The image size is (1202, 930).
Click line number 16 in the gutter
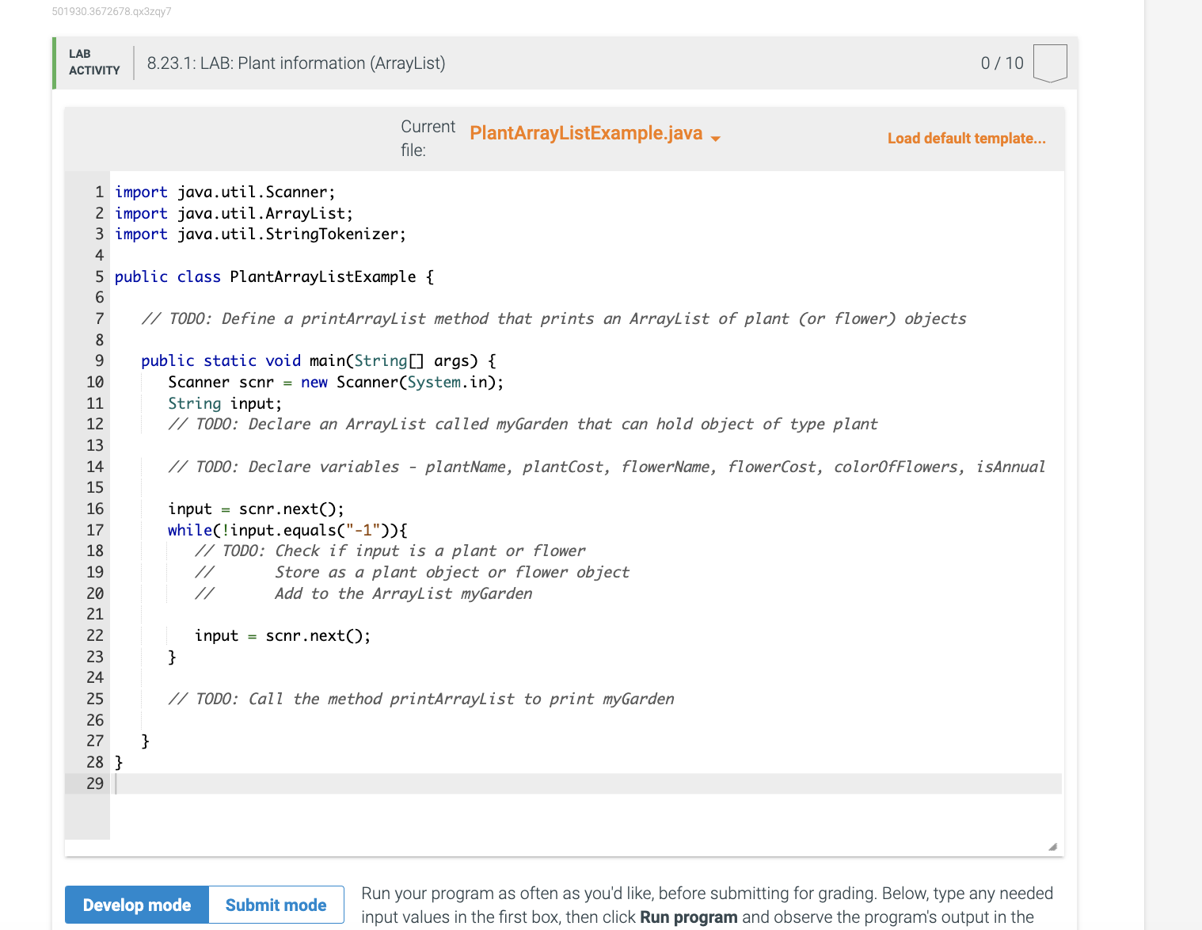tap(94, 509)
